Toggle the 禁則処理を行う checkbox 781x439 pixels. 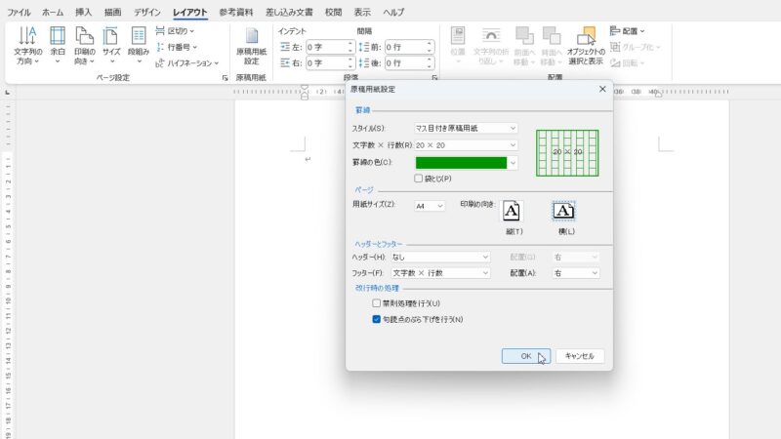tap(377, 303)
